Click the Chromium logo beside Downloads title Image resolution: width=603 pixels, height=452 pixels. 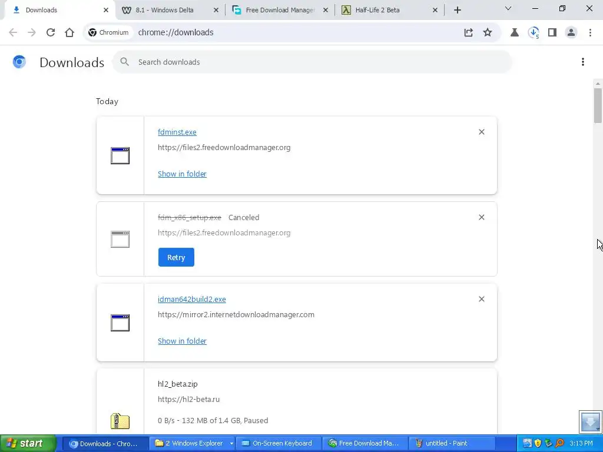coord(19,62)
